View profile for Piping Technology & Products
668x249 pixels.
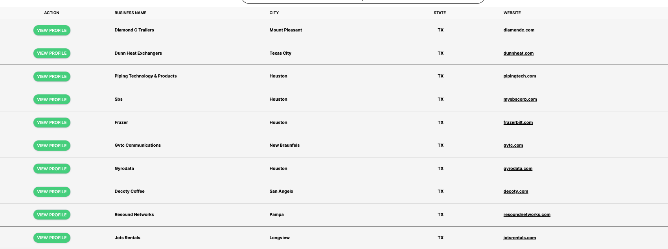click(52, 76)
